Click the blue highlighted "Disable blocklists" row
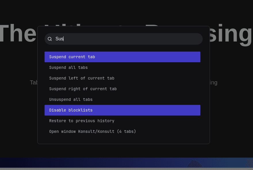This screenshot has height=170, width=253. pos(122,110)
